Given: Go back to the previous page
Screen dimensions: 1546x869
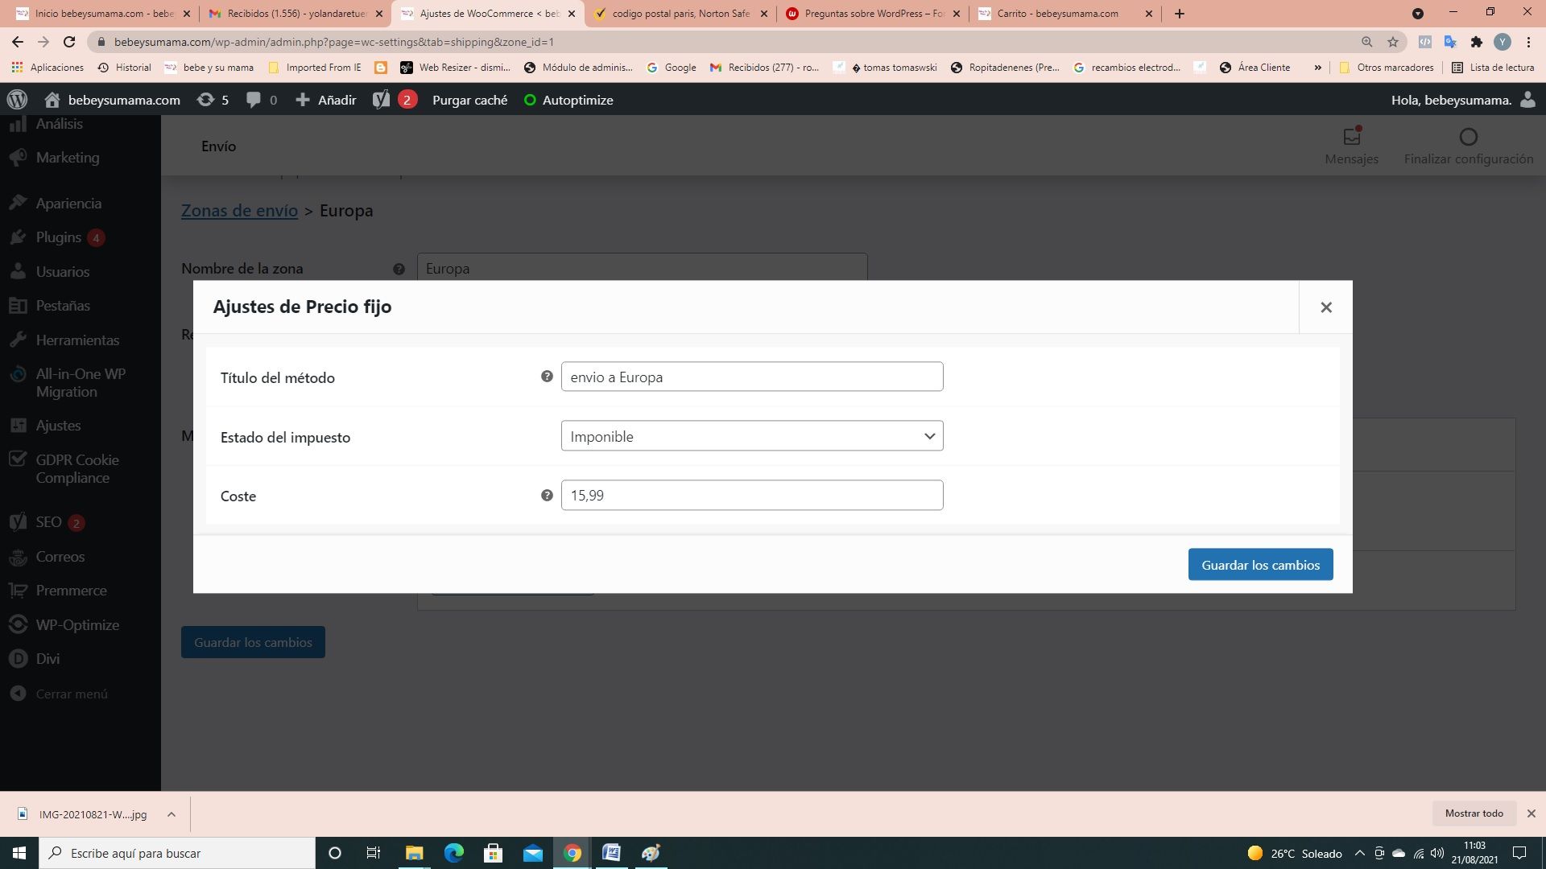Looking at the screenshot, I should [18, 42].
